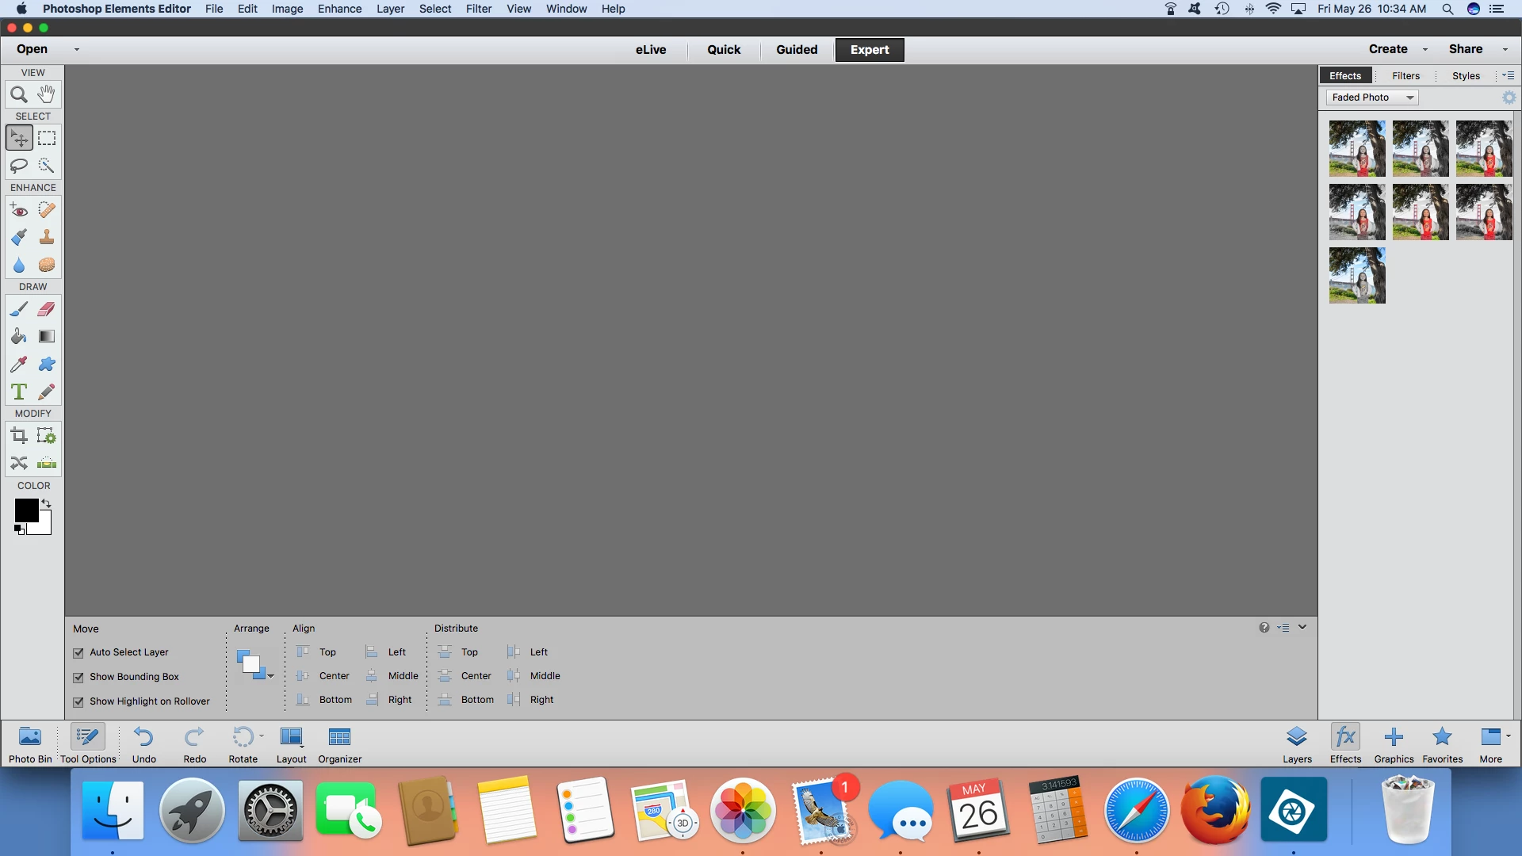Activate the Clone Stamp tool
This screenshot has width=1522, height=856.
pyautogui.click(x=47, y=237)
